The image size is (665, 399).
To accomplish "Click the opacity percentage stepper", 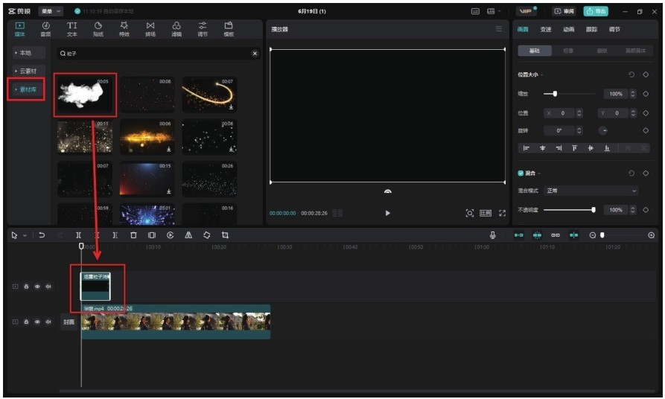I will coord(633,209).
